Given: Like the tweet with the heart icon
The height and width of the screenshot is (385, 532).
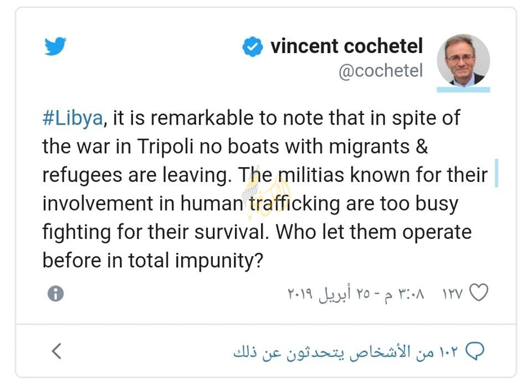Looking at the screenshot, I should (x=479, y=293).
